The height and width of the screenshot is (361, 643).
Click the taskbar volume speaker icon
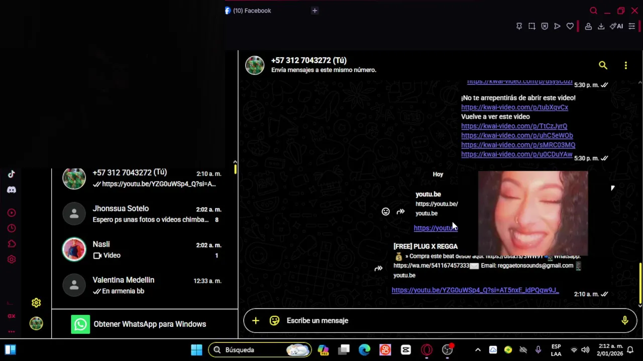coord(585,350)
